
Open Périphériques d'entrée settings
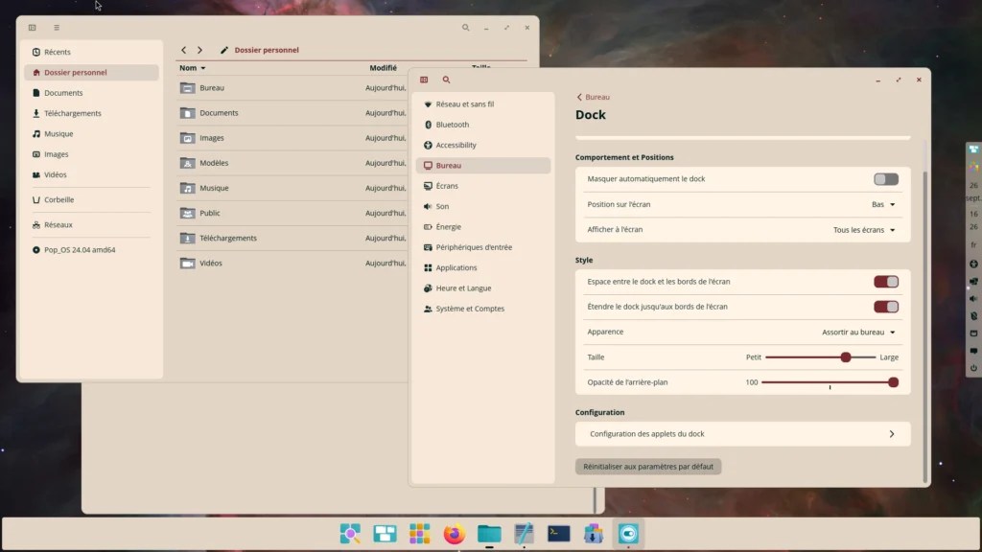click(483, 247)
